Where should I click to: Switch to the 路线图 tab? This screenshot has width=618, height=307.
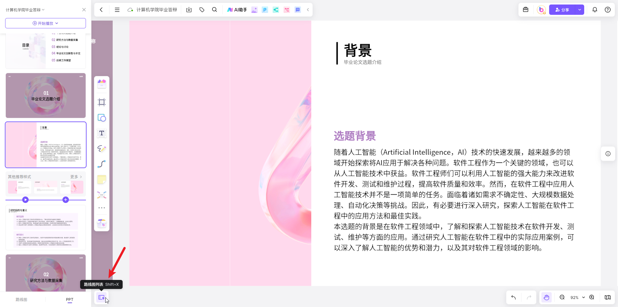[x=22, y=300]
